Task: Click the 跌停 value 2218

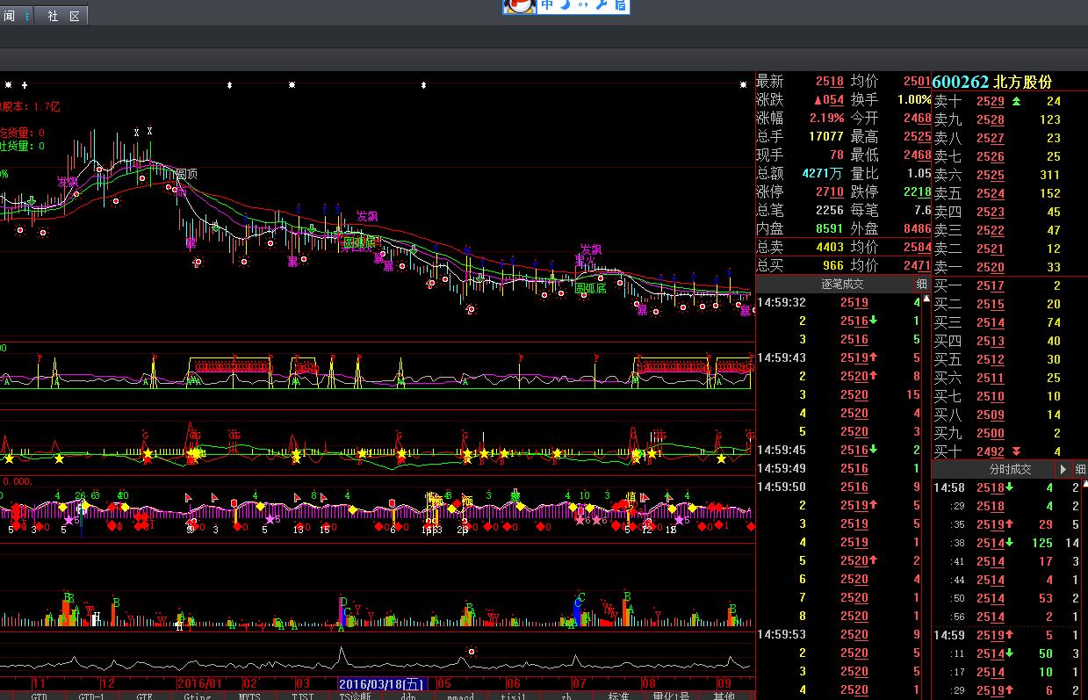Action: click(x=917, y=191)
